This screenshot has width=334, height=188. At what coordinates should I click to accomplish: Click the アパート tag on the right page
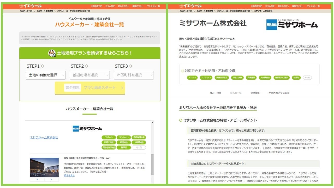coord(192,78)
